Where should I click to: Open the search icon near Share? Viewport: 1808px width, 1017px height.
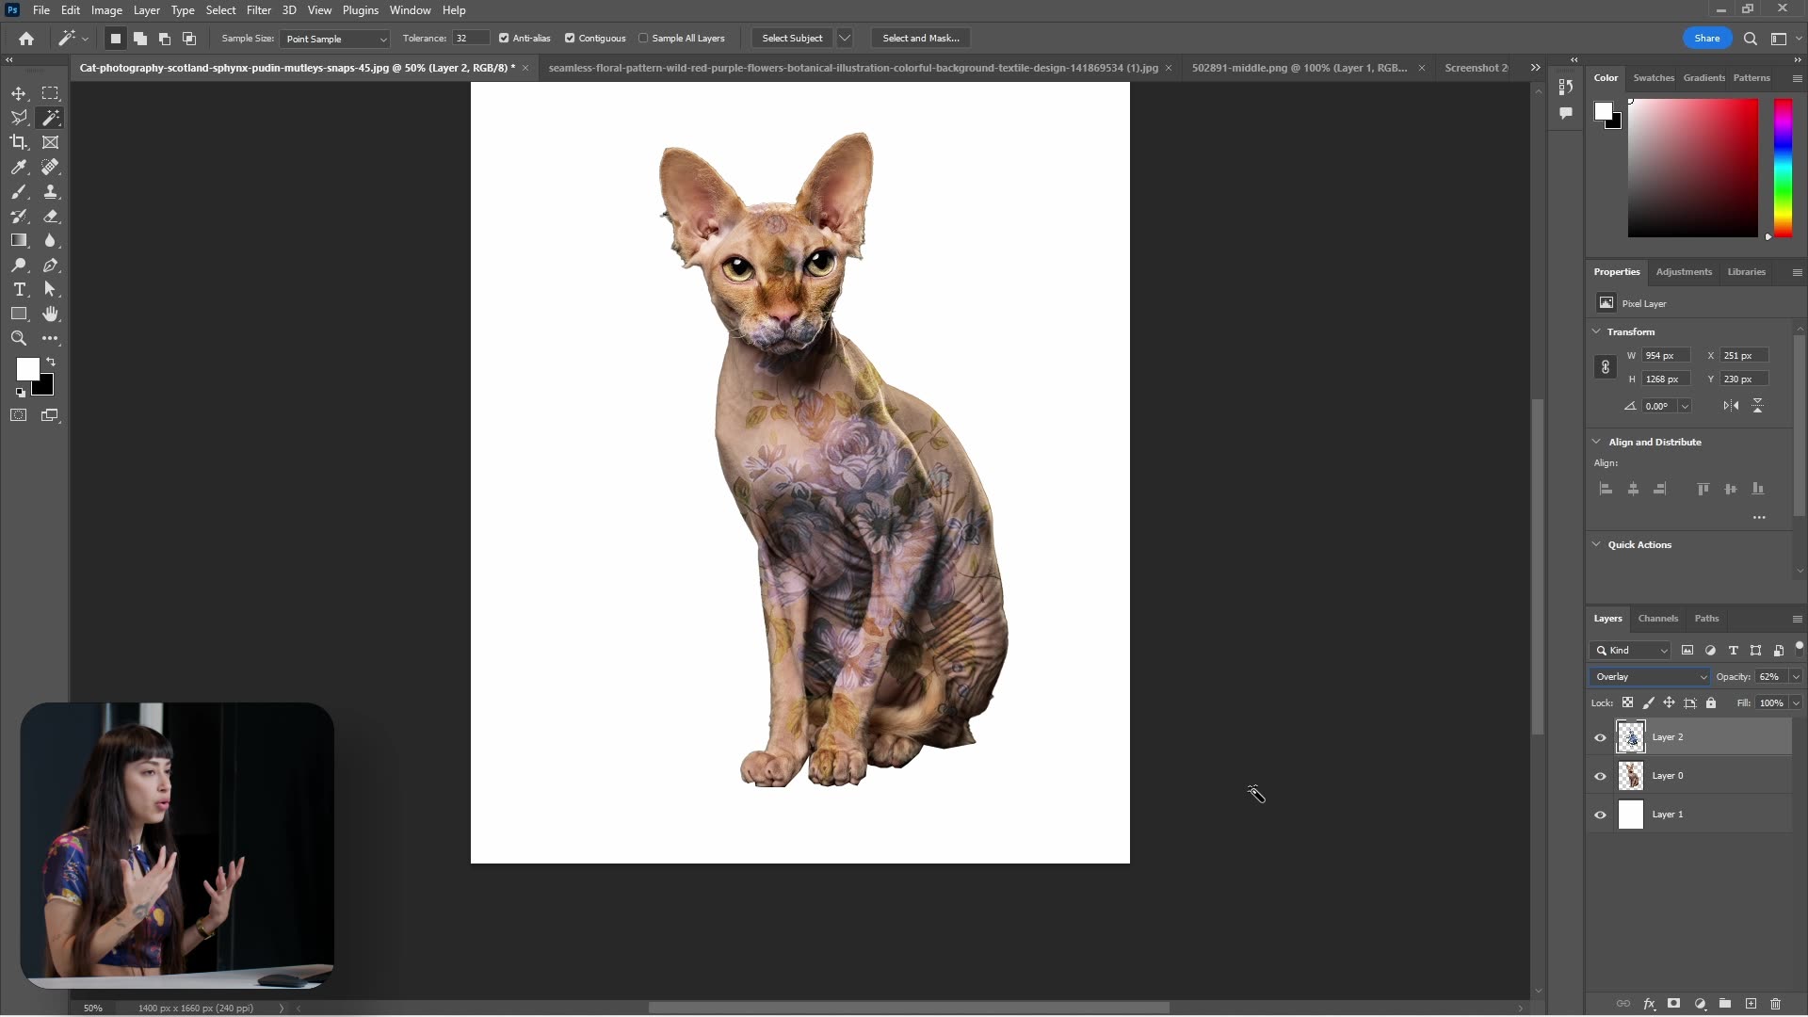(1750, 39)
